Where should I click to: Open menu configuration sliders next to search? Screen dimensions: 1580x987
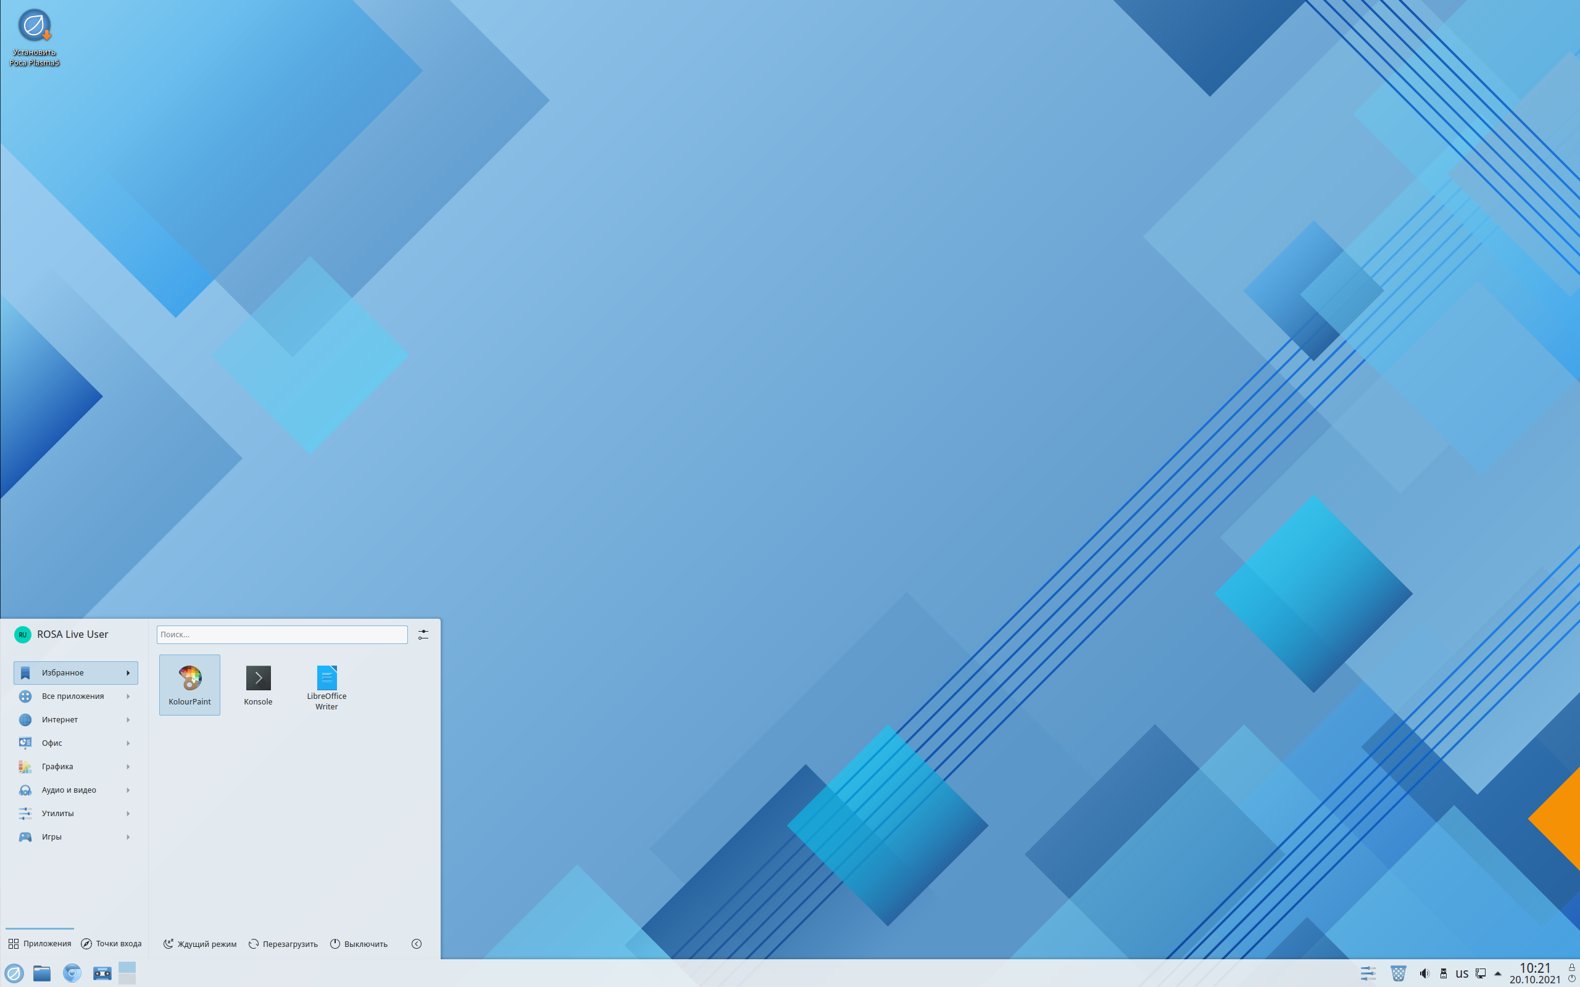423,635
